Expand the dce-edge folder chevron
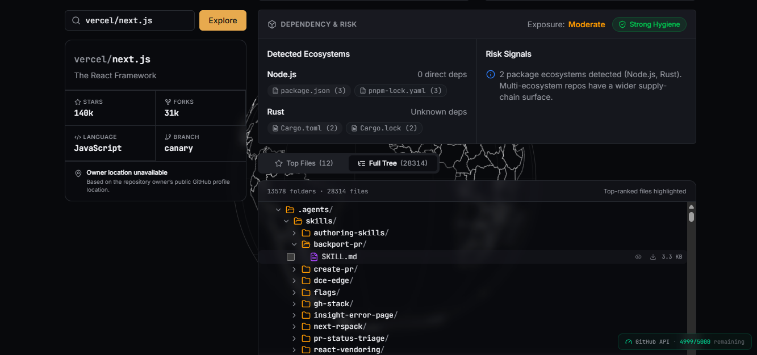 coord(294,281)
